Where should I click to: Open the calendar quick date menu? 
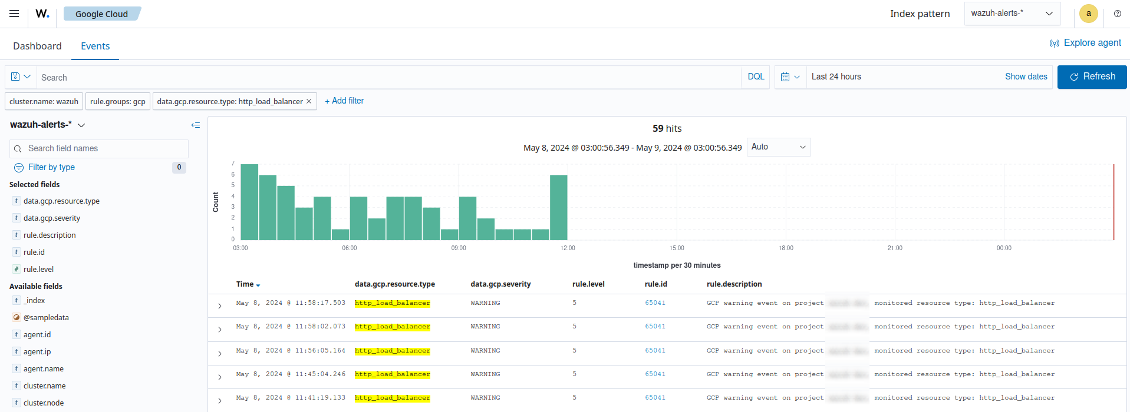pyautogui.click(x=790, y=77)
